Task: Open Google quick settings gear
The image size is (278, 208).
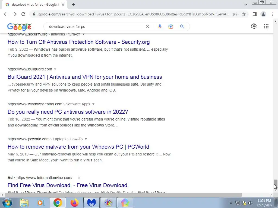Action: click(254, 26)
